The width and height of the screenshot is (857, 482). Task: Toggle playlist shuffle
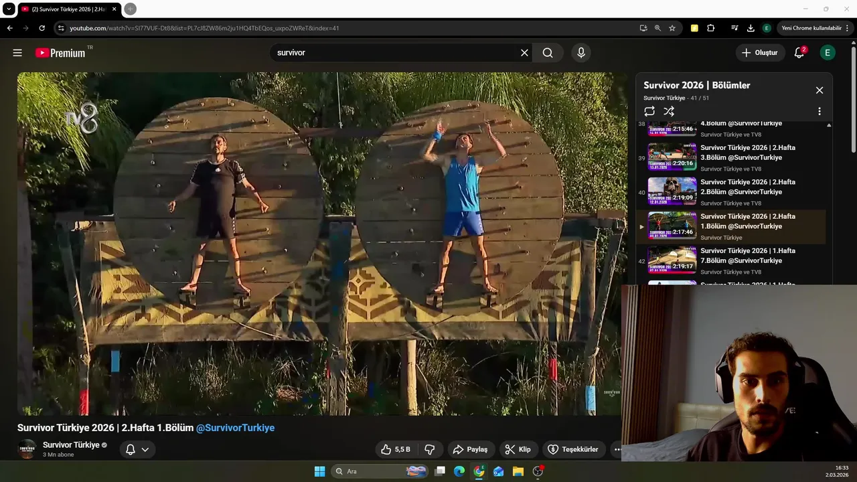669,111
